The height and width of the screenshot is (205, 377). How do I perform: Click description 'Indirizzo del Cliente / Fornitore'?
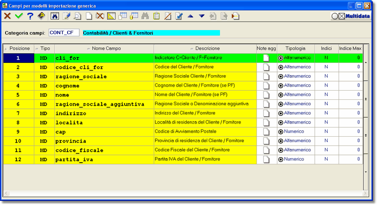185,113
